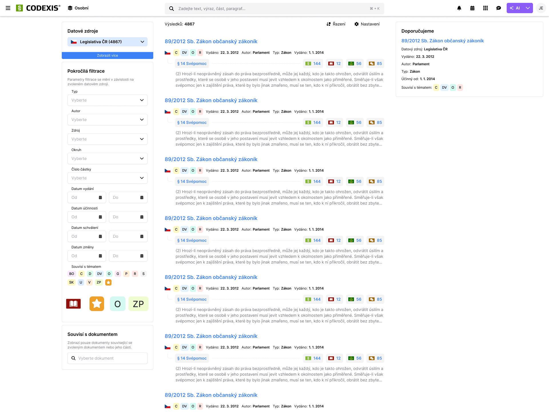Open calendar for Datum vydání Od
This screenshot has width=549, height=412.
100,197
